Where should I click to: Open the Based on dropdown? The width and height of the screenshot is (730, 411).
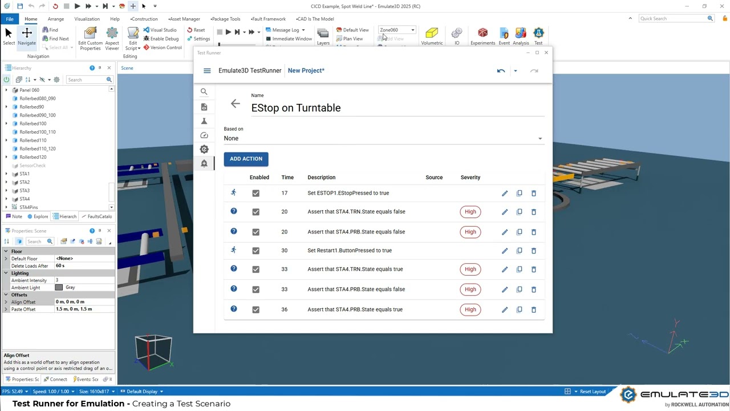383,138
